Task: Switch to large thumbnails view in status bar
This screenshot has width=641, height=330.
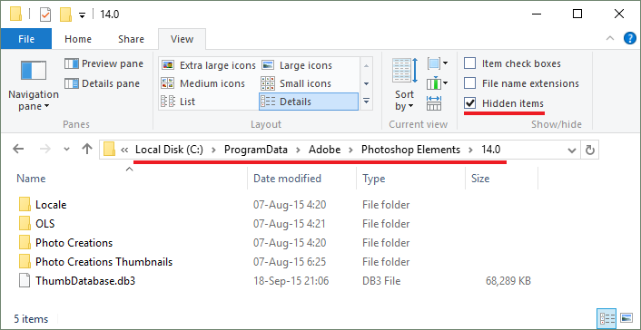Action: 626,318
